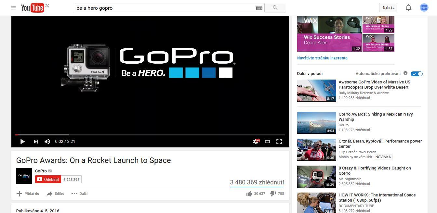Click the search magnifier button
Viewport: 437px width, 213px height.
coord(275,8)
